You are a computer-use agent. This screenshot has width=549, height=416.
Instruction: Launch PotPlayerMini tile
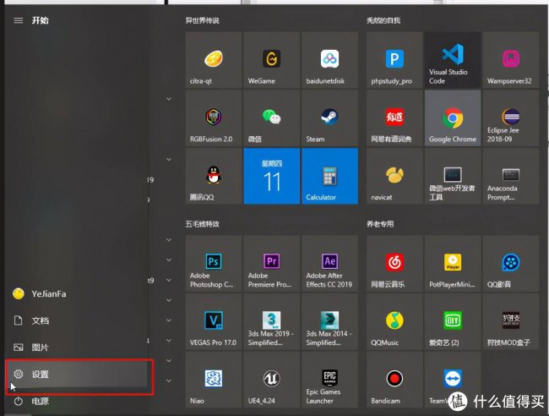[x=453, y=264]
